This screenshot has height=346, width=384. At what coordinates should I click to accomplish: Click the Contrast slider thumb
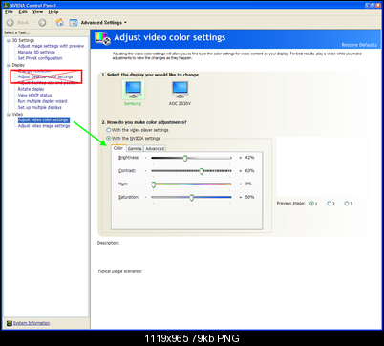(x=202, y=171)
